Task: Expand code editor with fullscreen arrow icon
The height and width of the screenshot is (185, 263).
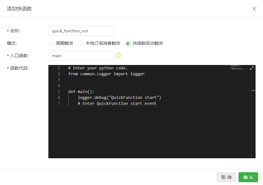Action: 252,68
